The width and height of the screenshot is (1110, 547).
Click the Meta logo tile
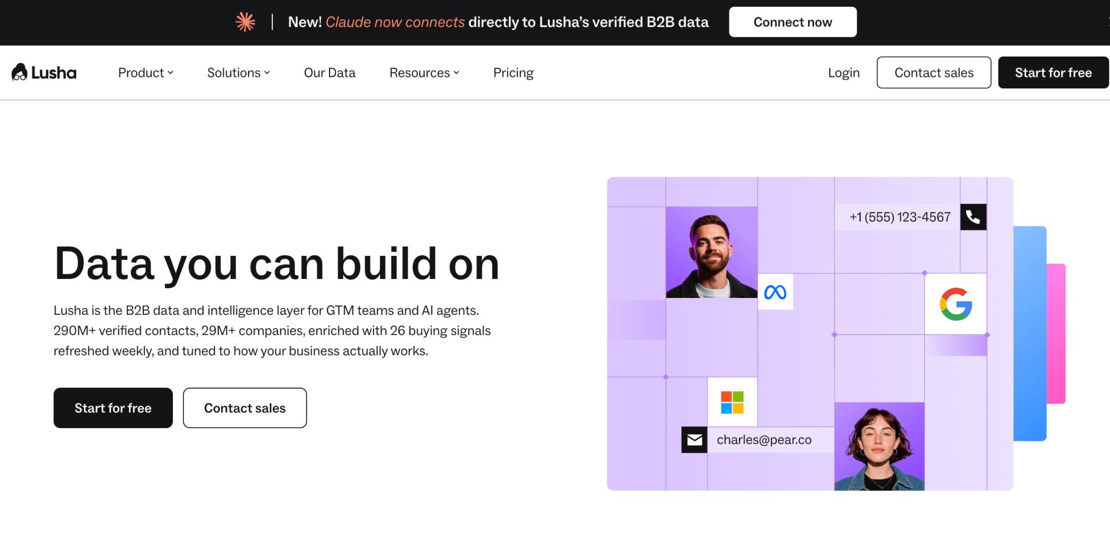coord(775,292)
